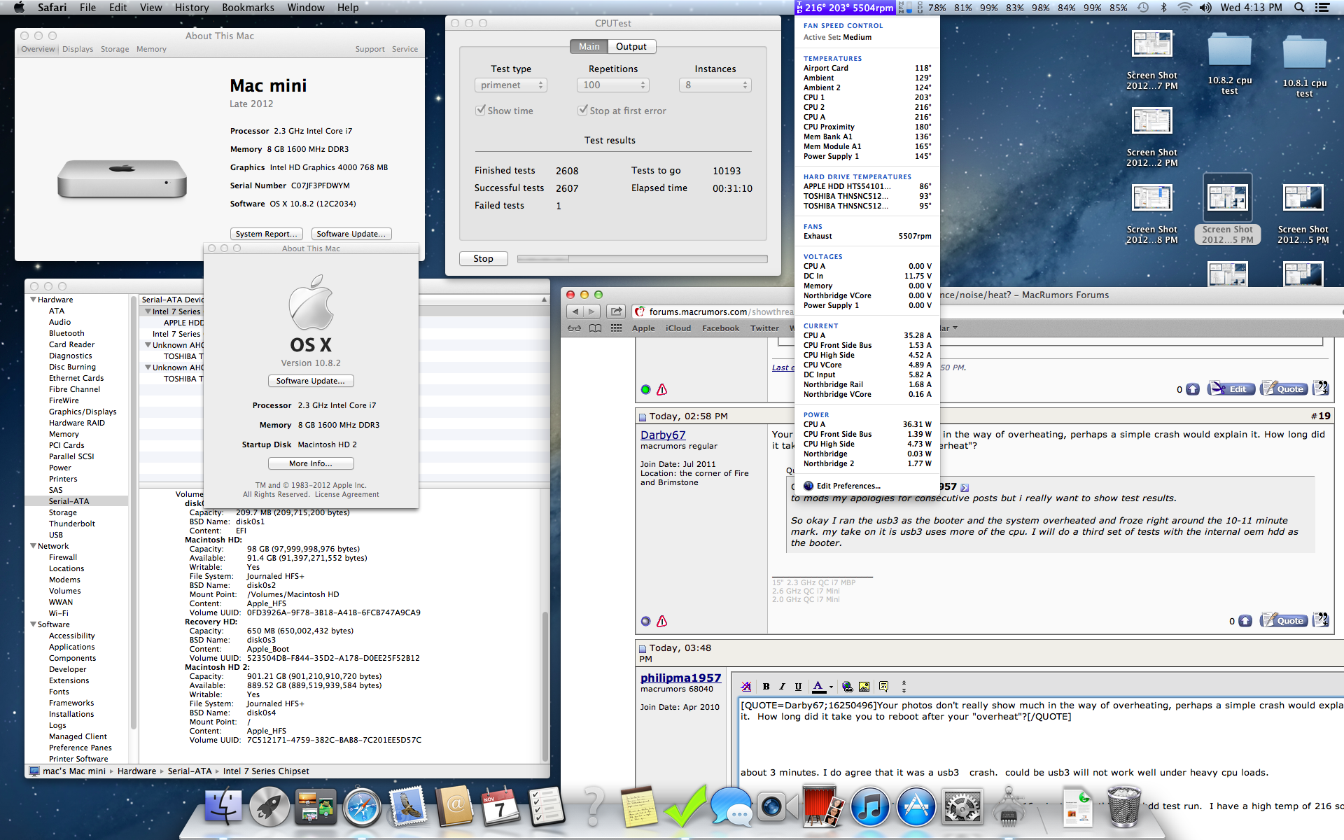1344x840 pixels.
Task: Open the Instances 8 dropdown
Action: tap(715, 85)
